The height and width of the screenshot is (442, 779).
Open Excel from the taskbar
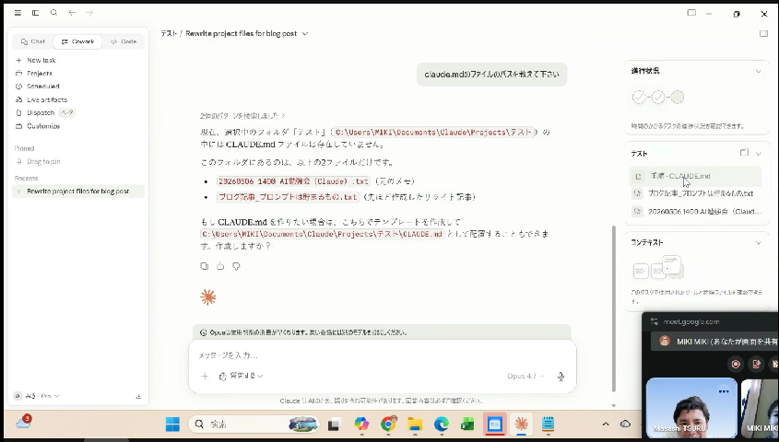pyautogui.click(x=467, y=425)
